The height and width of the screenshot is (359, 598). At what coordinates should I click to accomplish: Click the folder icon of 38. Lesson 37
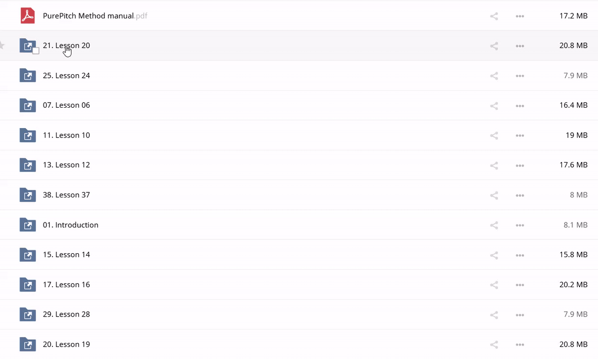tap(27, 195)
